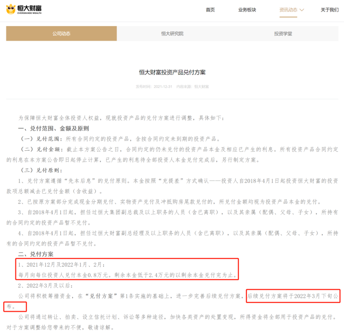Click the sentence 每月向每位投资人兑付本金0.8万元
This screenshot has width=344, height=336.
click(63, 275)
